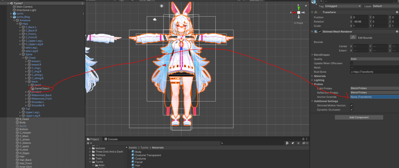The width and height of the screenshot is (399, 168).
Task: Click the Directional Light object icon
Action: [x=14, y=10]
